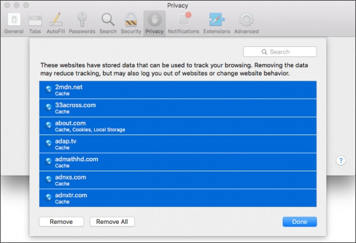The height and width of the screenshot is (243, 356).
Task: Select the 33across.com entry
Action: coord(178,108)
